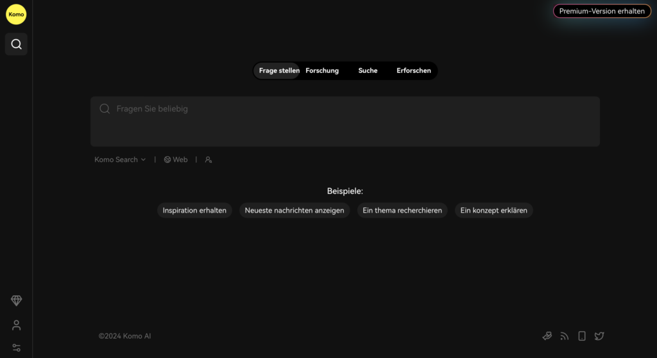Image resolution: width=657 pixels, height=358 pixels.
Task: Select the Suche tab
Action: [368, 70]
